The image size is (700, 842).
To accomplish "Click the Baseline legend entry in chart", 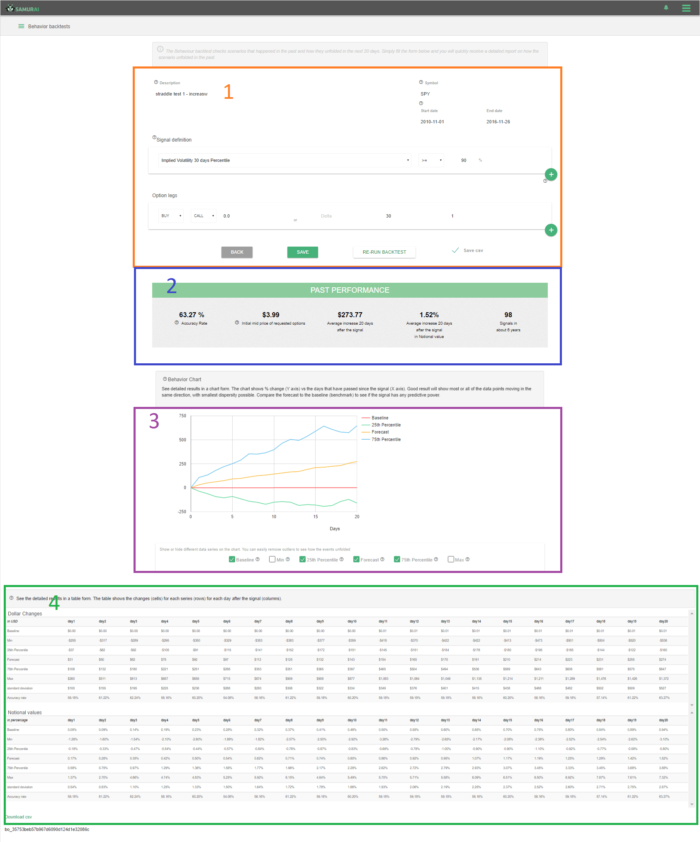I will point(375,418).
